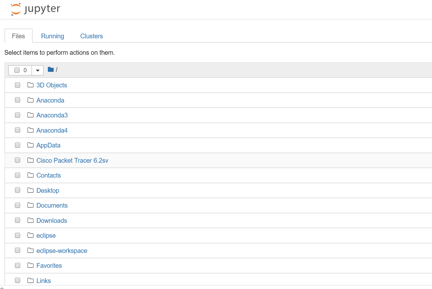Check the box for Anaconda folder

point(17,100)
